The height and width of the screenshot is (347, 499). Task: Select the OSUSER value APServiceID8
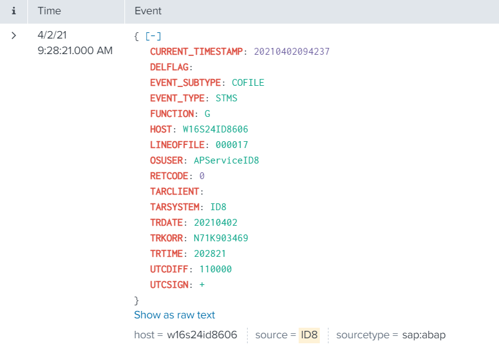point(226,160)
